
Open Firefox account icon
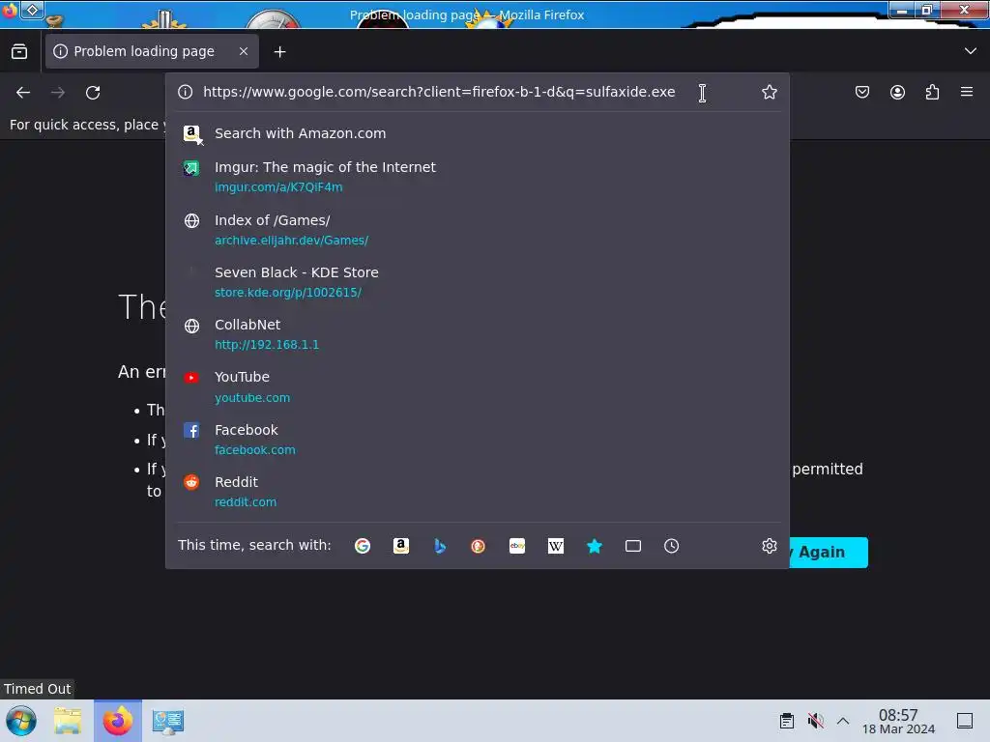(x=897, y=92)
